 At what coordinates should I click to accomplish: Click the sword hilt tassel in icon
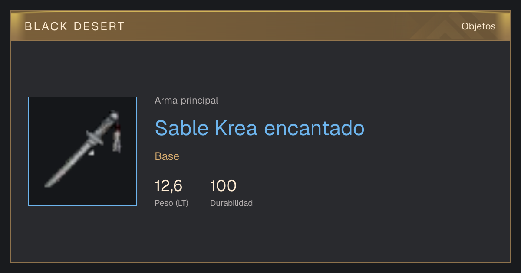pos(117,138)
